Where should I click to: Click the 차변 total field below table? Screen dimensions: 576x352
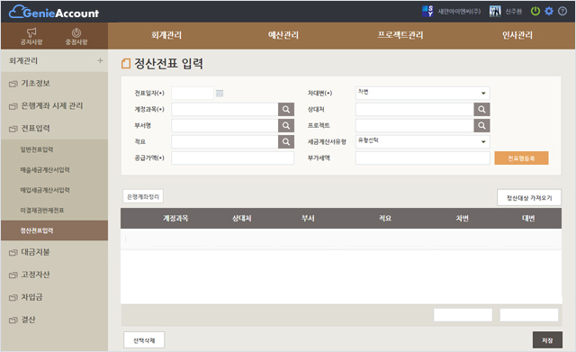[463, 315]
